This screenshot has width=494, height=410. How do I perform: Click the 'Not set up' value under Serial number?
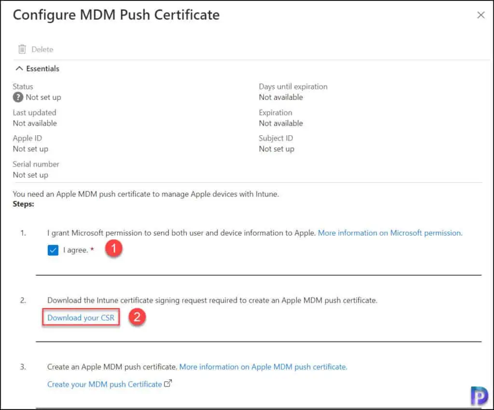click(30, 175)
